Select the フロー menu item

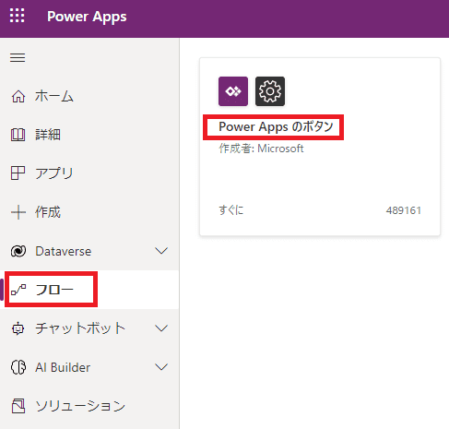tap(89, 290)
